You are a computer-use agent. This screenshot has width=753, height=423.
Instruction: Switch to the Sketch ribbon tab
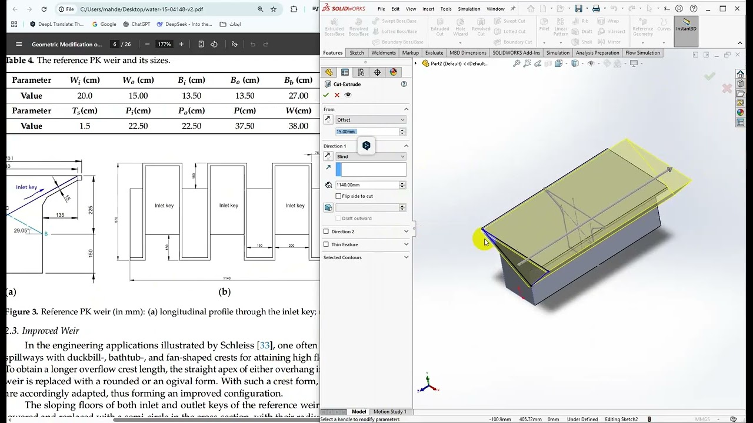click(357, 53)
